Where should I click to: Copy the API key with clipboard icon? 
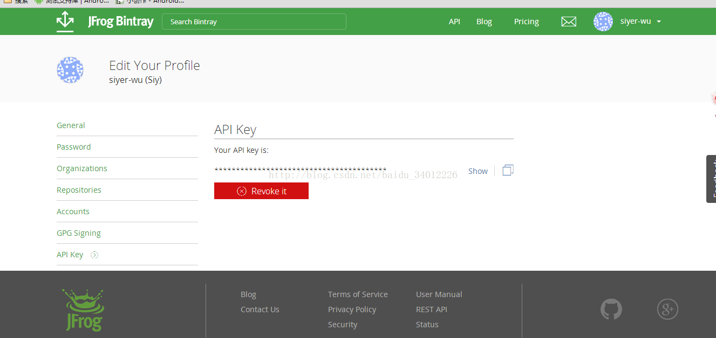(x=508, y=170)
